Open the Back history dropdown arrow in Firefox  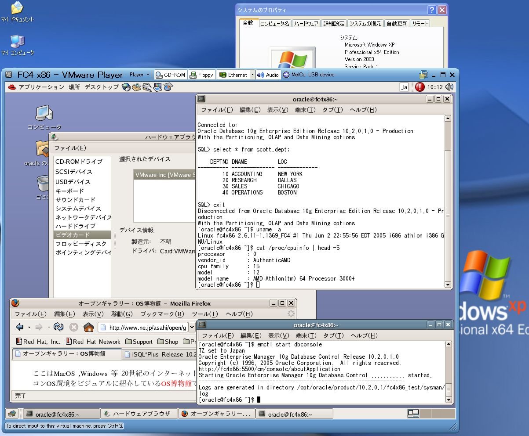29,327
